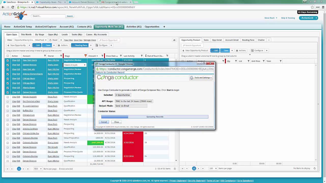
Task: Open the Account (AG) tab
Action: [x=67, y=27]
